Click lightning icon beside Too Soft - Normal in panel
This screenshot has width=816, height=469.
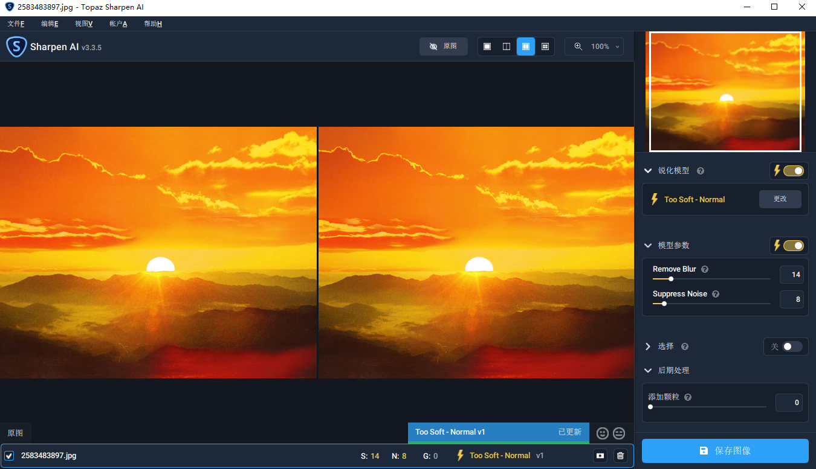(x=654, y=199)
